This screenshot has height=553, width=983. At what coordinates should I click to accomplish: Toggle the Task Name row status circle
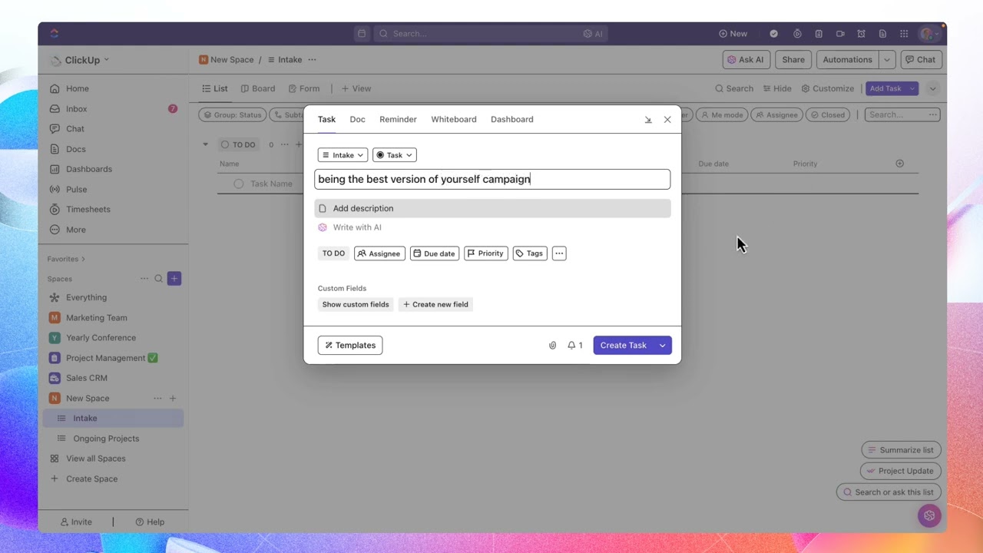click(x=239, y=184)
